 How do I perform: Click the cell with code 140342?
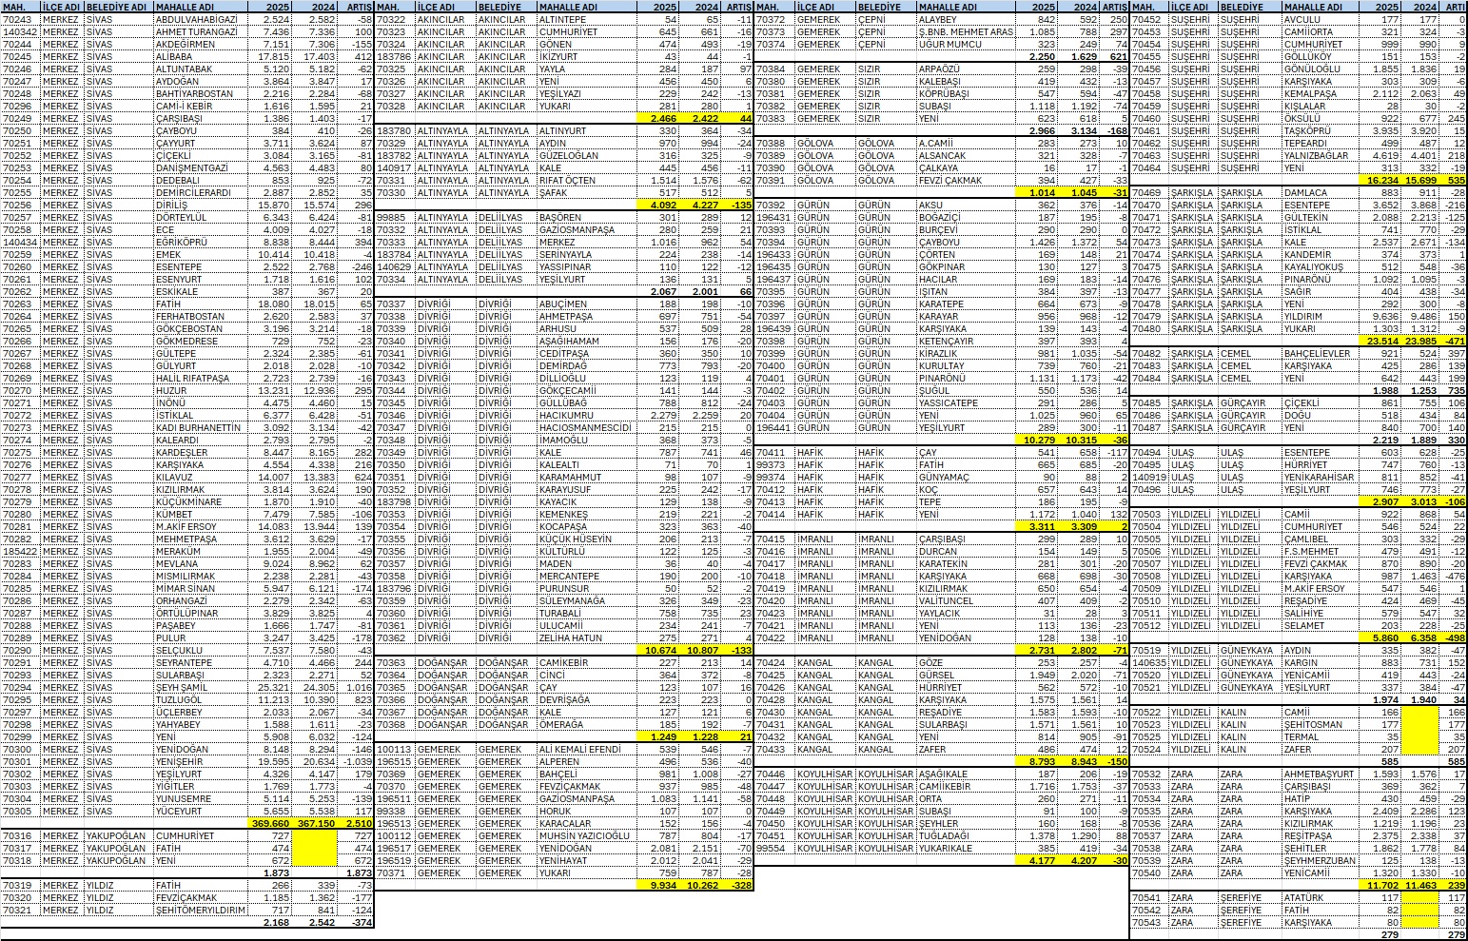[19, 31]
